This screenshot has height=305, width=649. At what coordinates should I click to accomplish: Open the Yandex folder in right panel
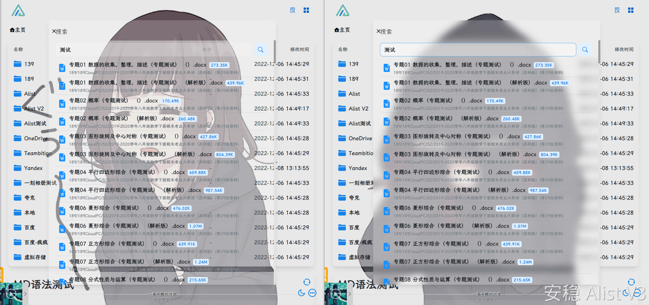358,168
